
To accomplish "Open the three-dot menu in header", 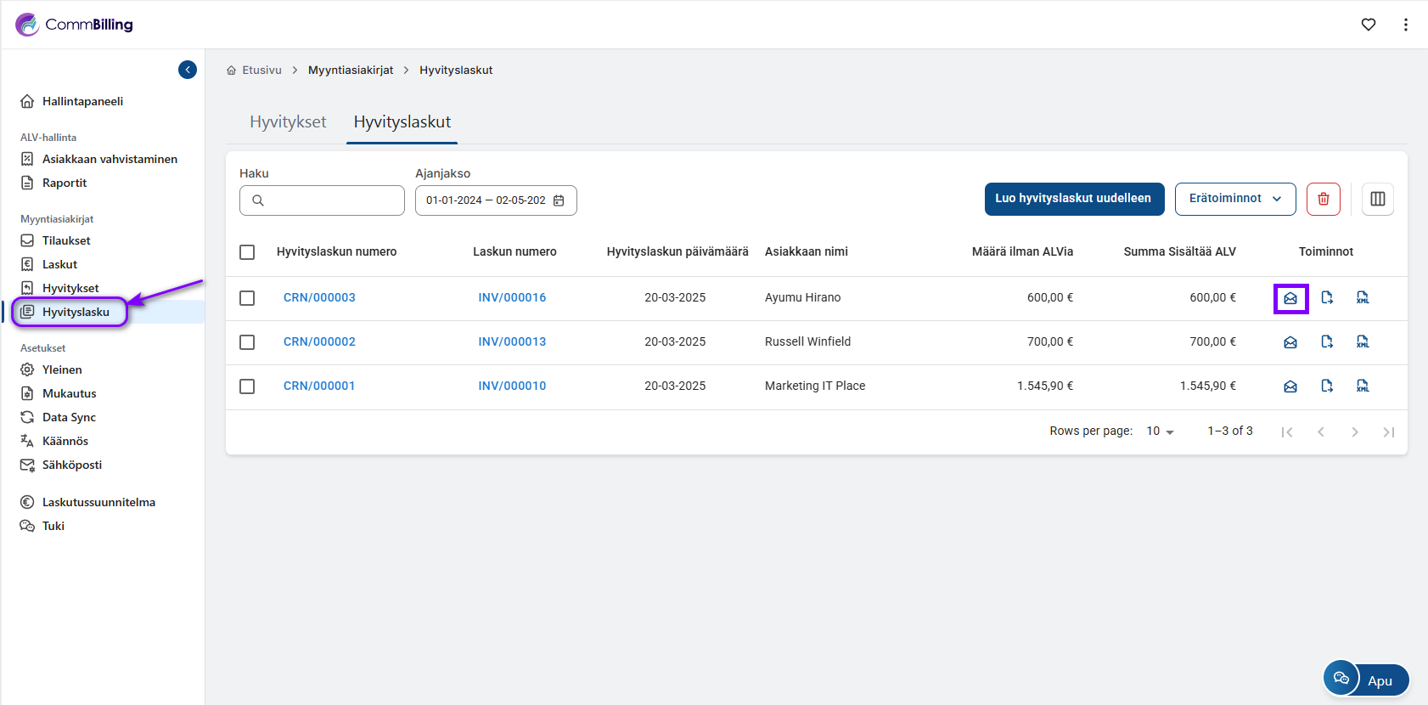I will pyautogui.click(x=1405, y=25).
